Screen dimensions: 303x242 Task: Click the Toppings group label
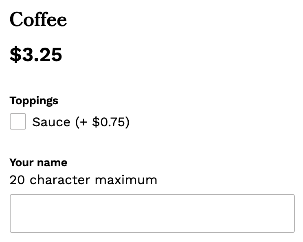coord(34,101)
